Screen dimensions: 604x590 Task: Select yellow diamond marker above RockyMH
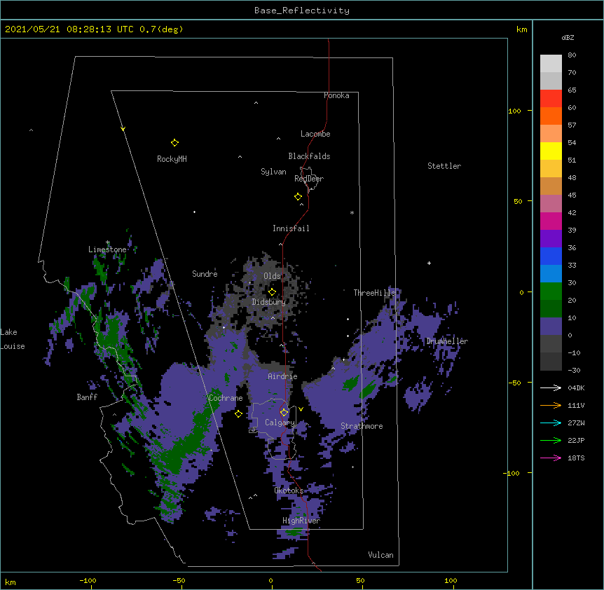click(174, 143)
